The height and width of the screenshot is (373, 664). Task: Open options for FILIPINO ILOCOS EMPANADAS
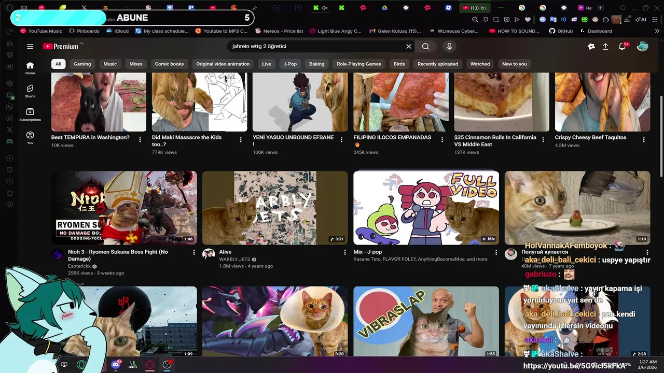[442, 140]
